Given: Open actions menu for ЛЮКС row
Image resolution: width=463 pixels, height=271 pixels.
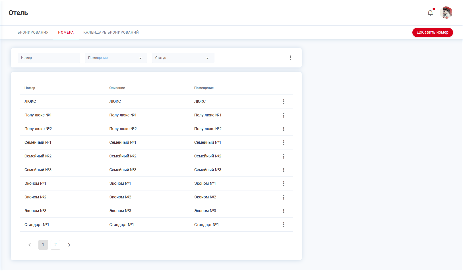Looking at the screenshot, I should [x=284, y=102].
